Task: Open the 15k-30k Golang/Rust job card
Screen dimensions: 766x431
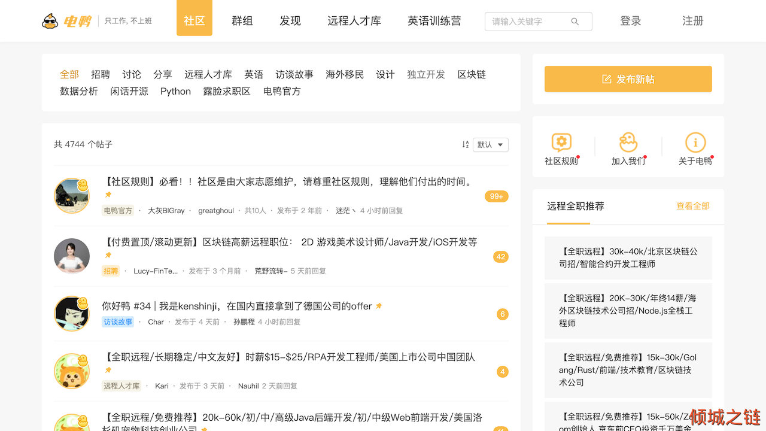Action: pos(628,370)
